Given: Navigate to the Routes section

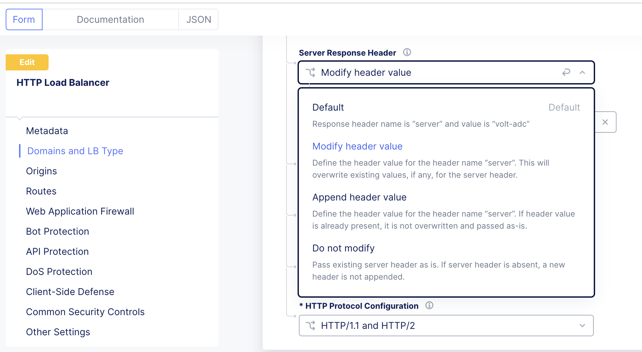Looking at the screenshot, I should (x=41, y=191).
